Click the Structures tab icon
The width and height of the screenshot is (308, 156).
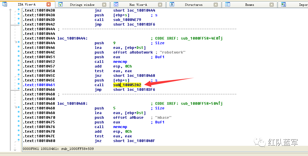tap(172, 4)
